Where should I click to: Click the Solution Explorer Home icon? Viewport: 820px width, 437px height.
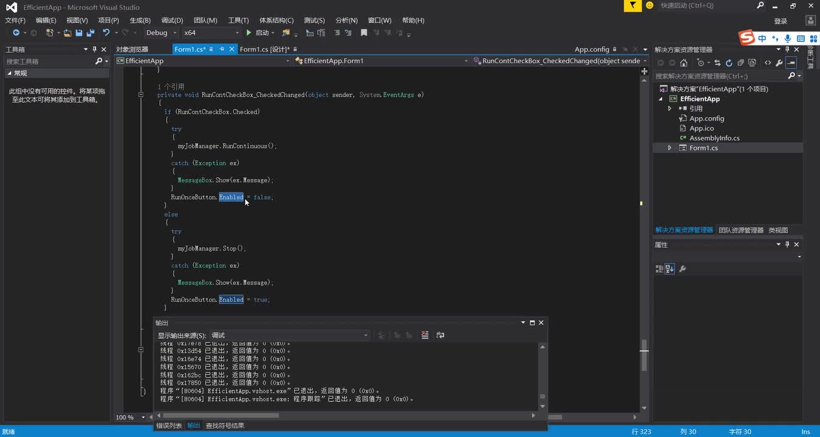[684, 63]
